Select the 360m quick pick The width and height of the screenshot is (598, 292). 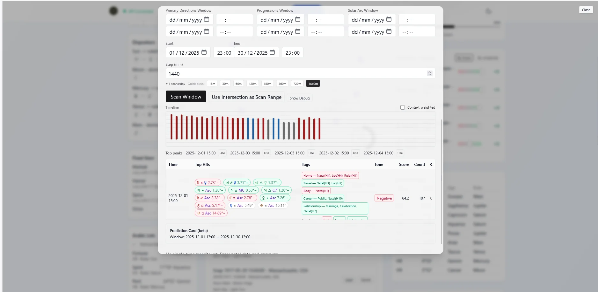282,84
